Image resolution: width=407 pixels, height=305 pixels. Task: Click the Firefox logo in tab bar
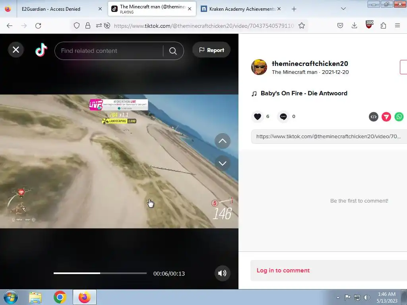pyautogui.click(x=8, y=9)
